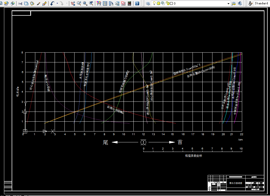
Task: Click the 总排水量 curve label
Action: coord(201,72)
